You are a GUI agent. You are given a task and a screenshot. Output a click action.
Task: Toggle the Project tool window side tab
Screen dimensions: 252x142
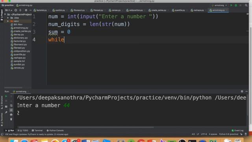pos(2,15)
